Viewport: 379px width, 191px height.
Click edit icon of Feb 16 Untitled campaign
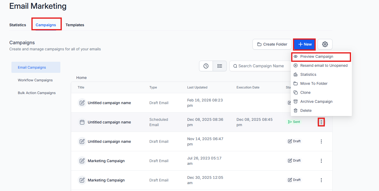(x=82, y=103)
